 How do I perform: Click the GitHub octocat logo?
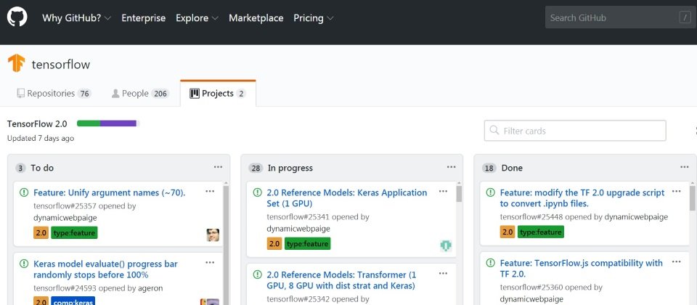(17, 17)
